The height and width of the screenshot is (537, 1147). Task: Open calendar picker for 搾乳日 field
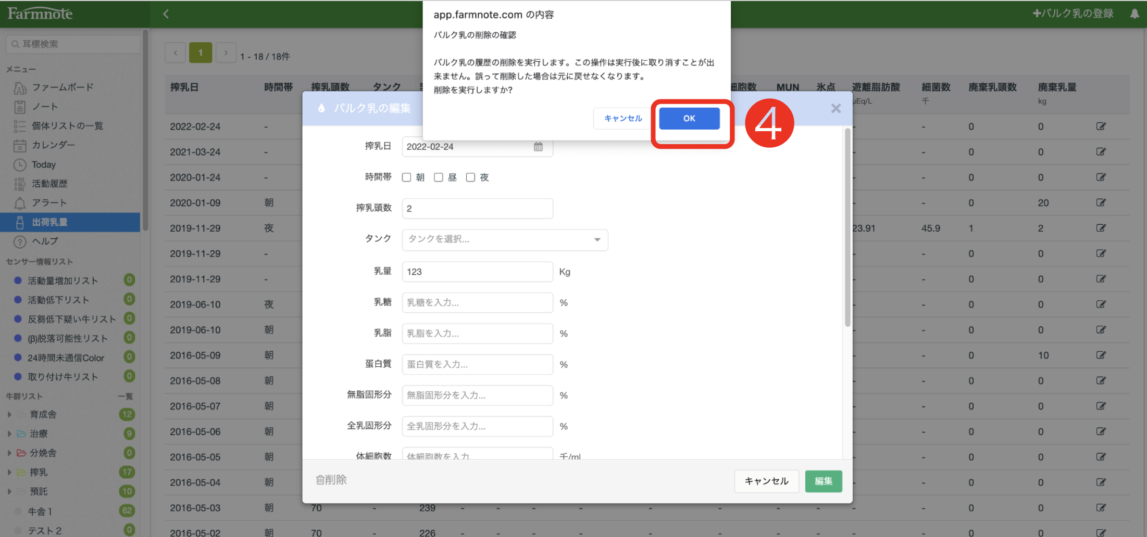pyautogui.click(x=538, y=147)
